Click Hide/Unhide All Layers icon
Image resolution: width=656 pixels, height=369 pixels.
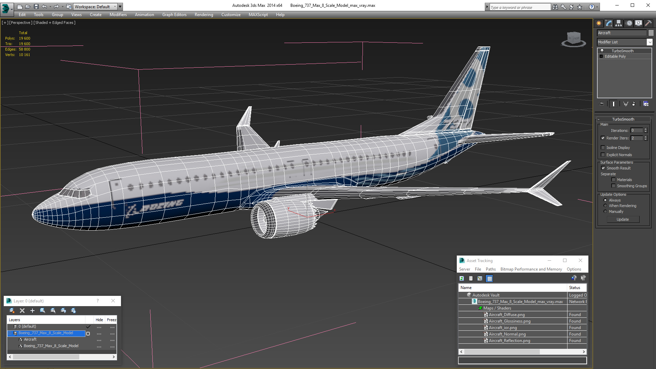(63, 311)
